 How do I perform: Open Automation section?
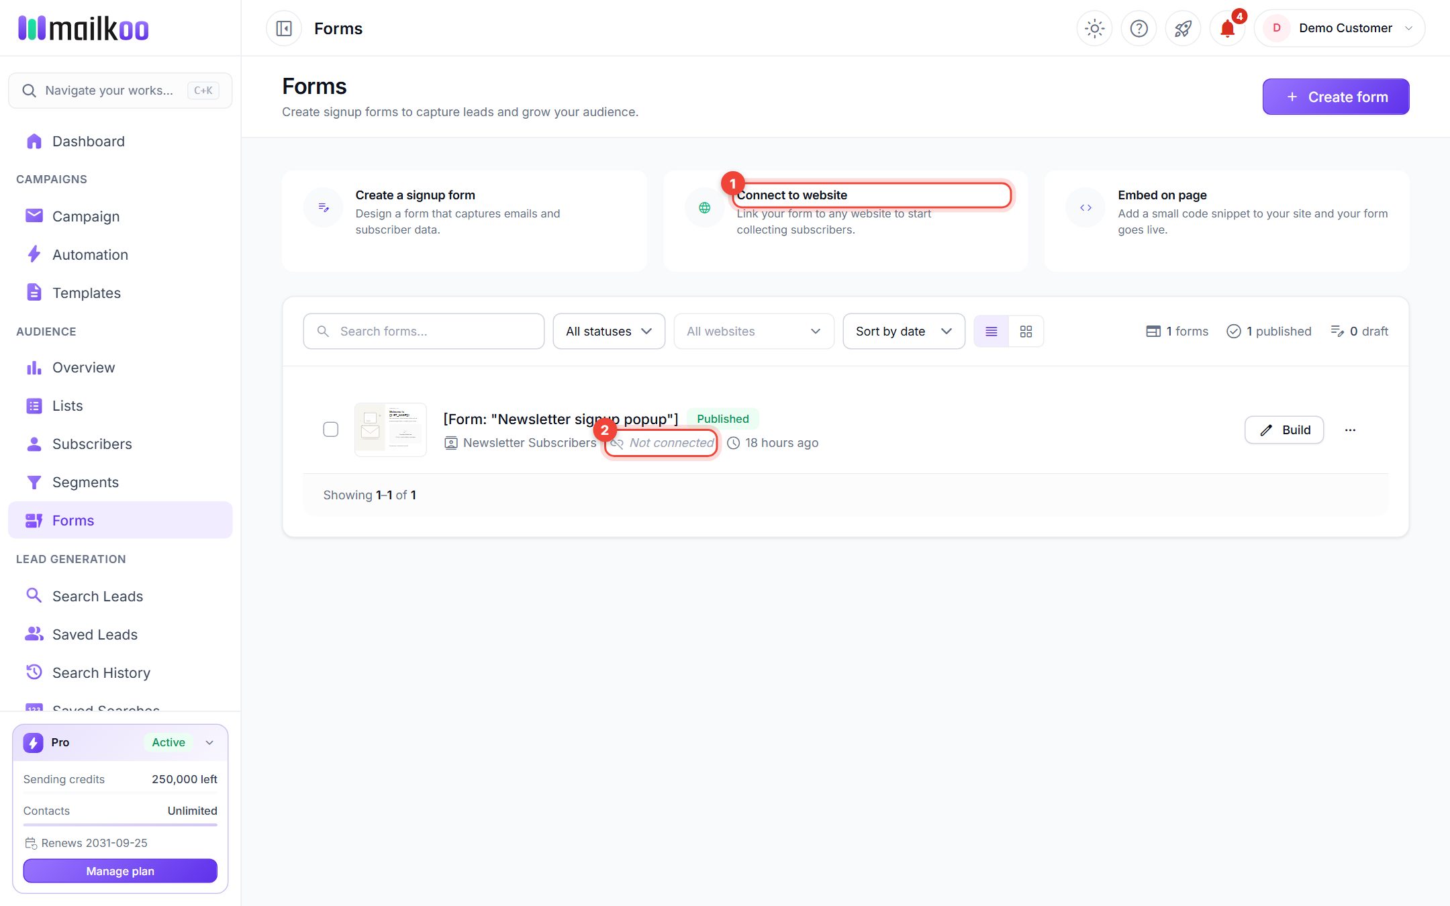click(x=120, y=254)
